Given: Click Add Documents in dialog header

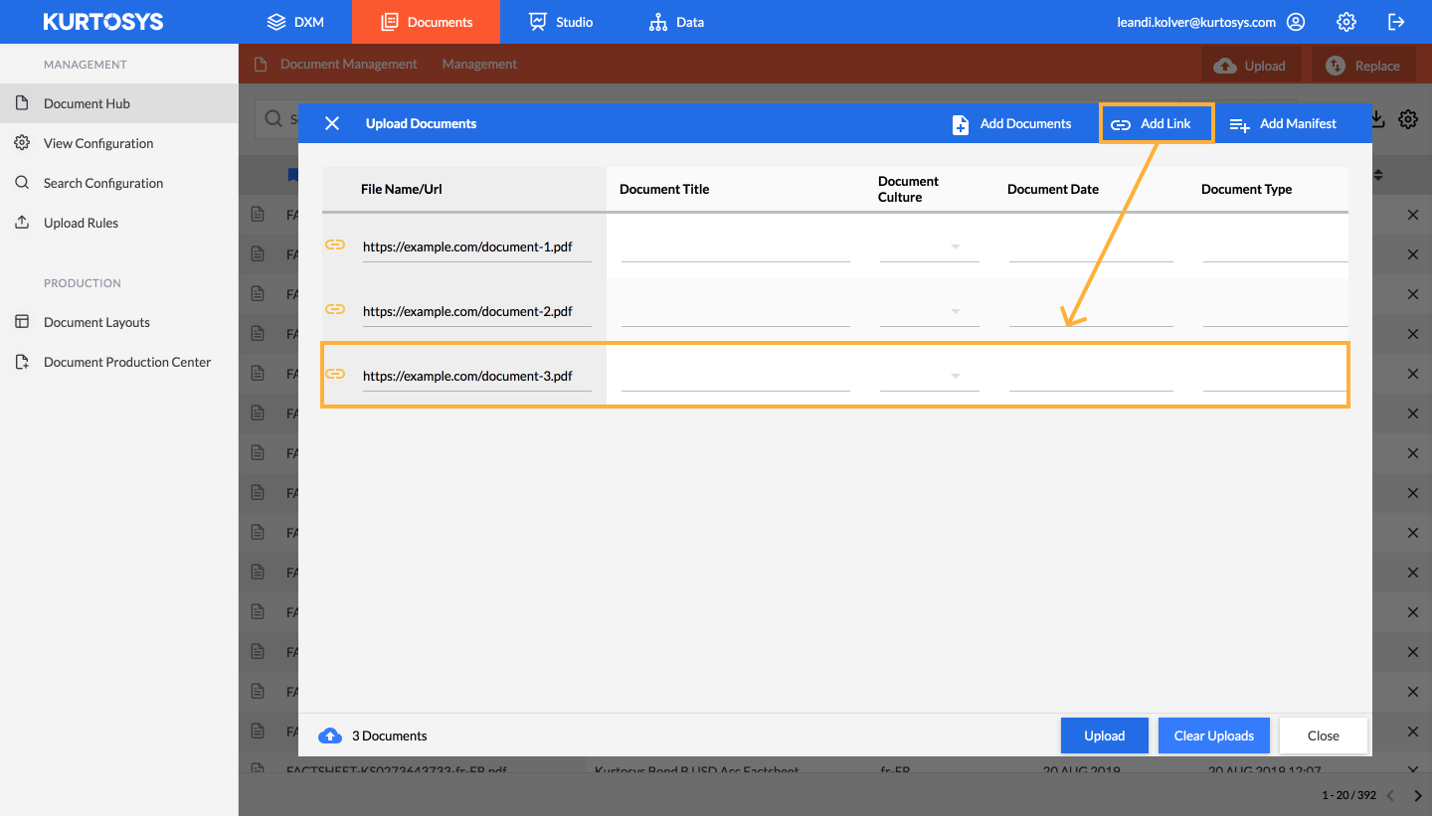Looking at the screenshot, I should click(1011, 123).
